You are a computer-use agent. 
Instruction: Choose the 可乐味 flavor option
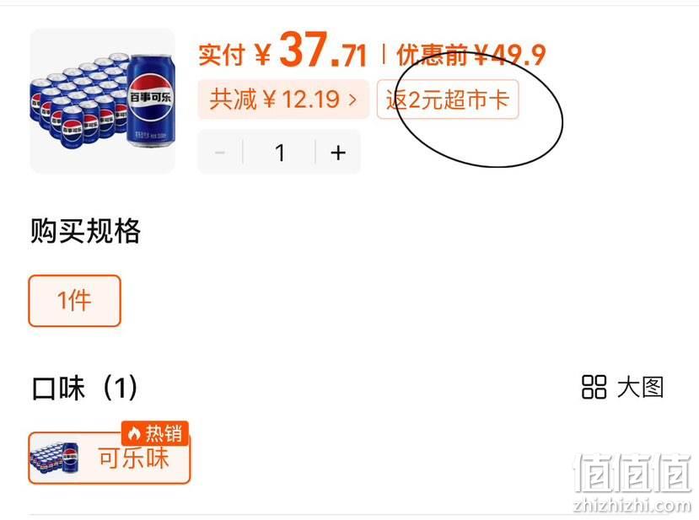coord(110,458)
